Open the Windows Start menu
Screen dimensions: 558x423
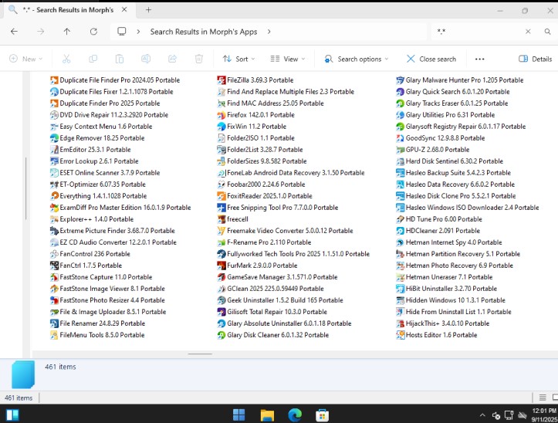click(x=238, y=415)
